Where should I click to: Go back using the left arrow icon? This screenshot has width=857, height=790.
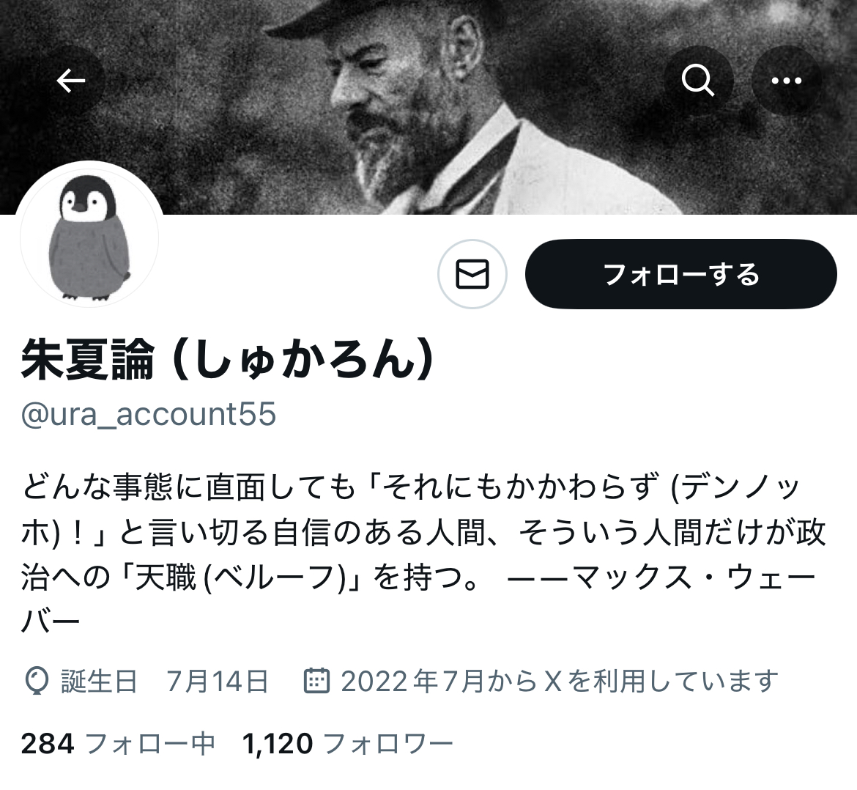click(x=70, y=81)
